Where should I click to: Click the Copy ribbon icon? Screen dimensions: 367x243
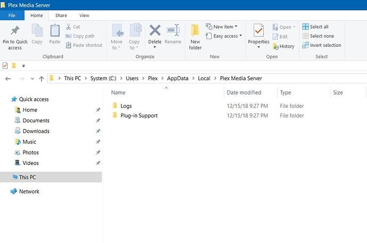click(x=37, y=31)
